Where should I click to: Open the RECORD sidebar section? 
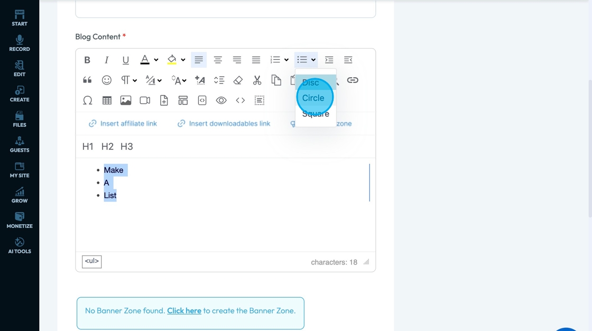pyautogui.click(x=20, y=43)
